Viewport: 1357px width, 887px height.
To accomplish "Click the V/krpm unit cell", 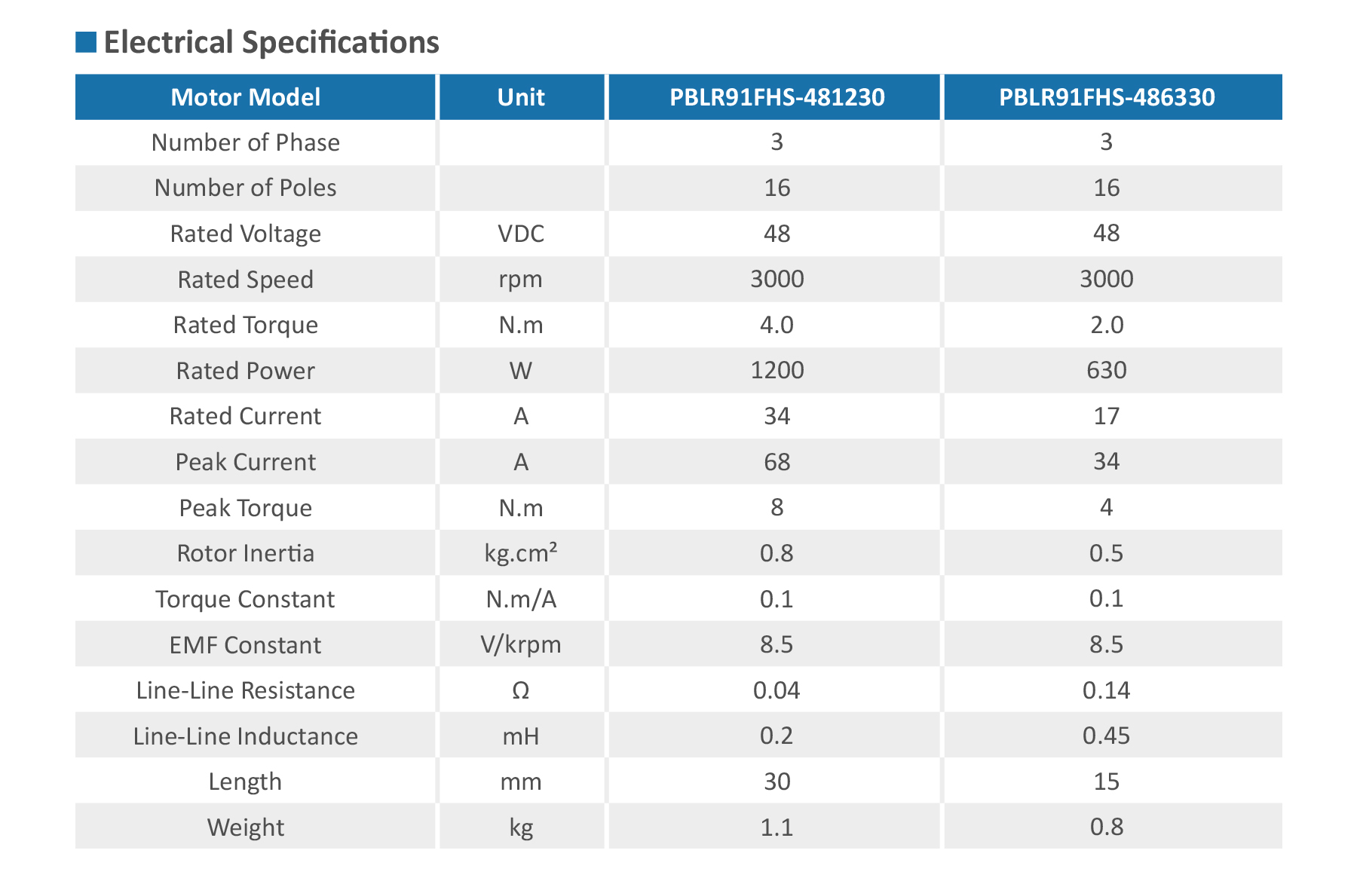I will [521, 645].
